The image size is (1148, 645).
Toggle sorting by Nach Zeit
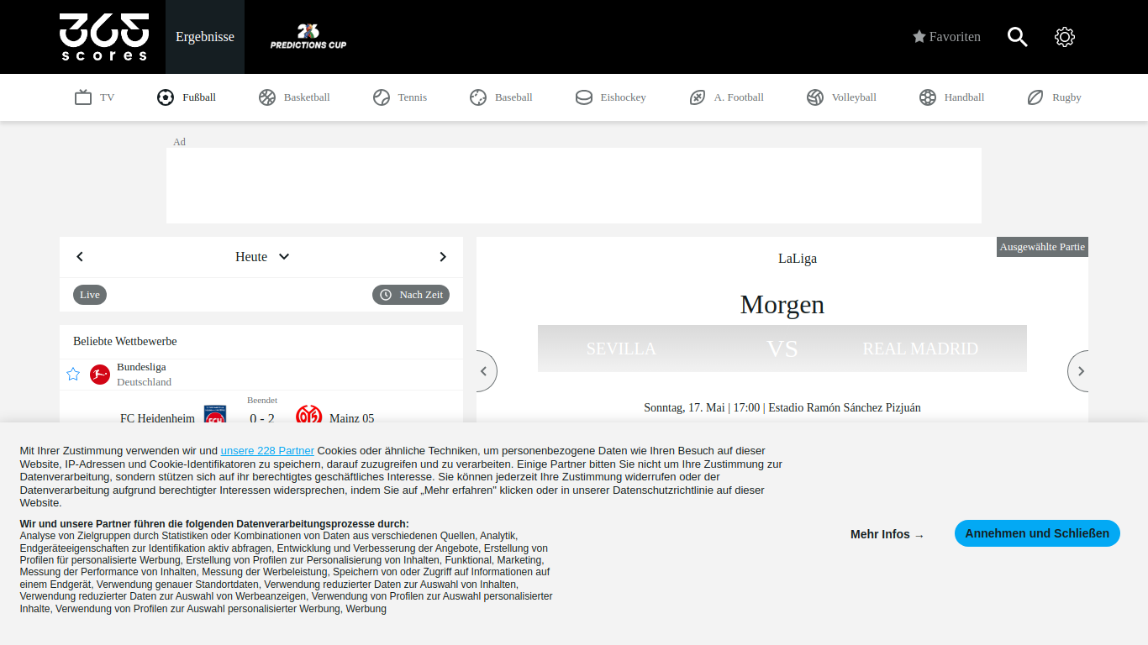pos(411,295)
